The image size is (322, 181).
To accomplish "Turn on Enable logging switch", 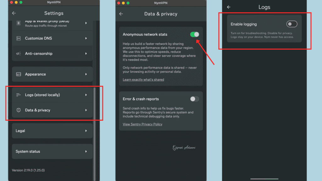I will 292,24.
